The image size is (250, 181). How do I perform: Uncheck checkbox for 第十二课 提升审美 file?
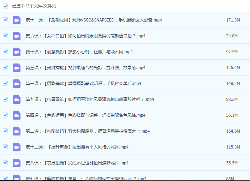tap(5, 147)
